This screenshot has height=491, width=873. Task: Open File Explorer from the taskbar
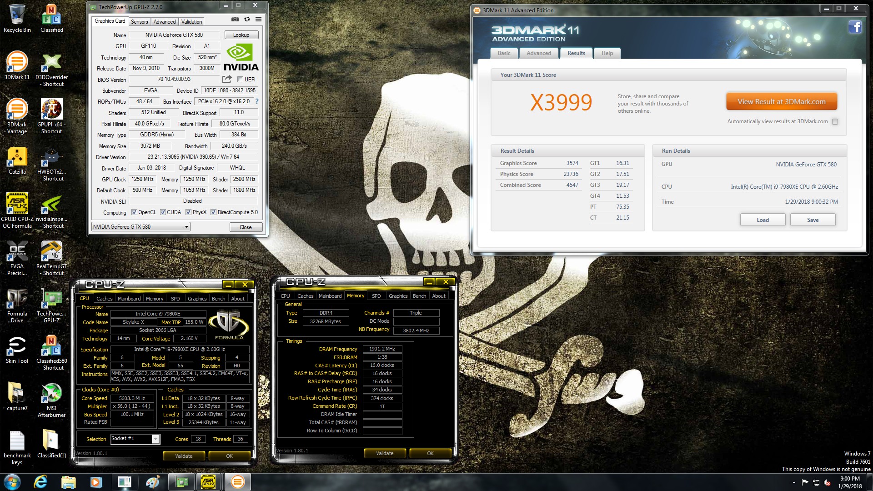[68, 482]
